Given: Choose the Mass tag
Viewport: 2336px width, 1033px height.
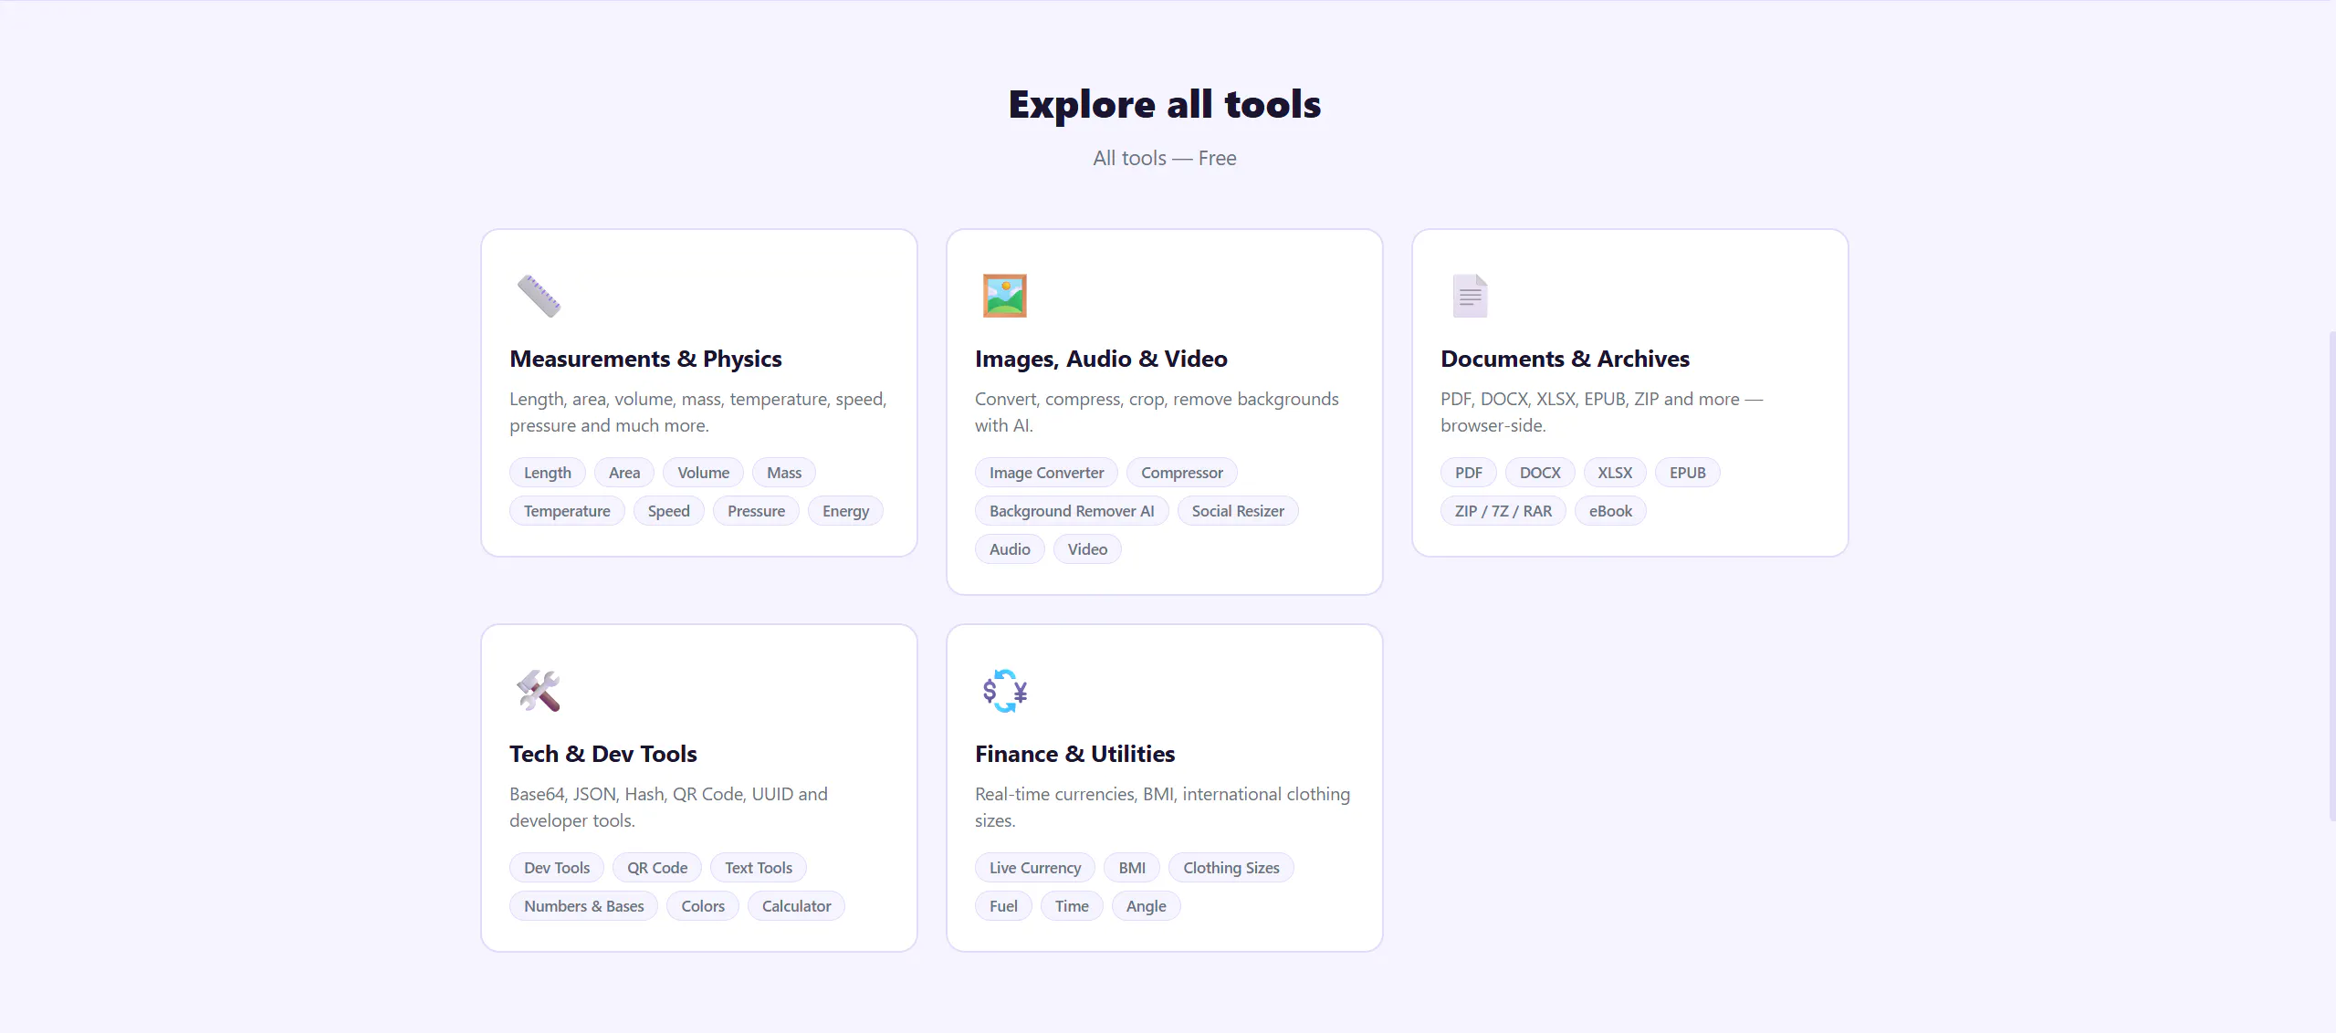Looking at the screenshot, I should click(784, 473).
